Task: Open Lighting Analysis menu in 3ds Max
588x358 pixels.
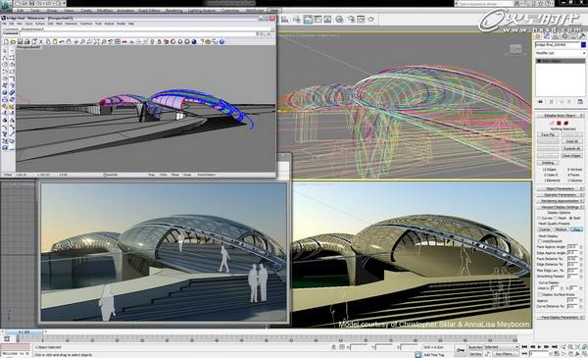Action: point(202,11)
